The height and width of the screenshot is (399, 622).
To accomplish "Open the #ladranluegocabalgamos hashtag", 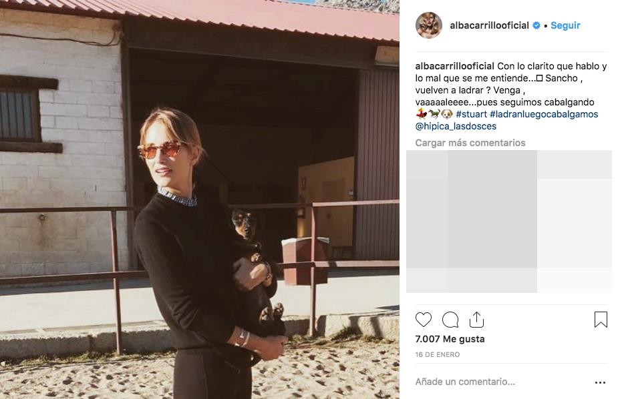I will tap(544, 114).
